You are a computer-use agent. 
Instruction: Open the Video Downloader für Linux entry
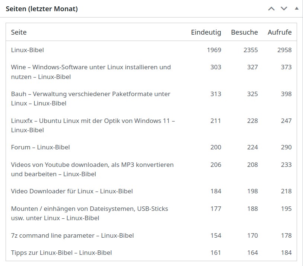[72, 191]
